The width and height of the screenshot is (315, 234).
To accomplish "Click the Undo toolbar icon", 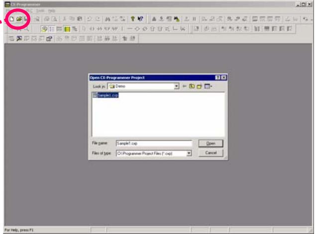I will click(90, 19).
